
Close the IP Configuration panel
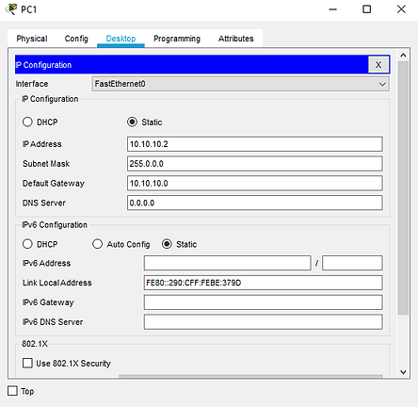tap(378, 65)
